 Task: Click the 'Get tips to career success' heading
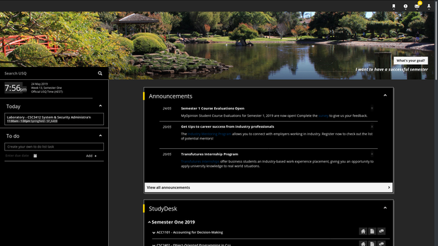click(x=227, y=126)
